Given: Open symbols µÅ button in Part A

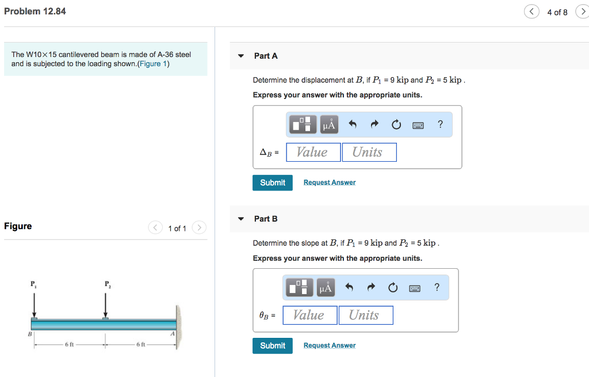Looking at the screenshot, I should point(329,124).
